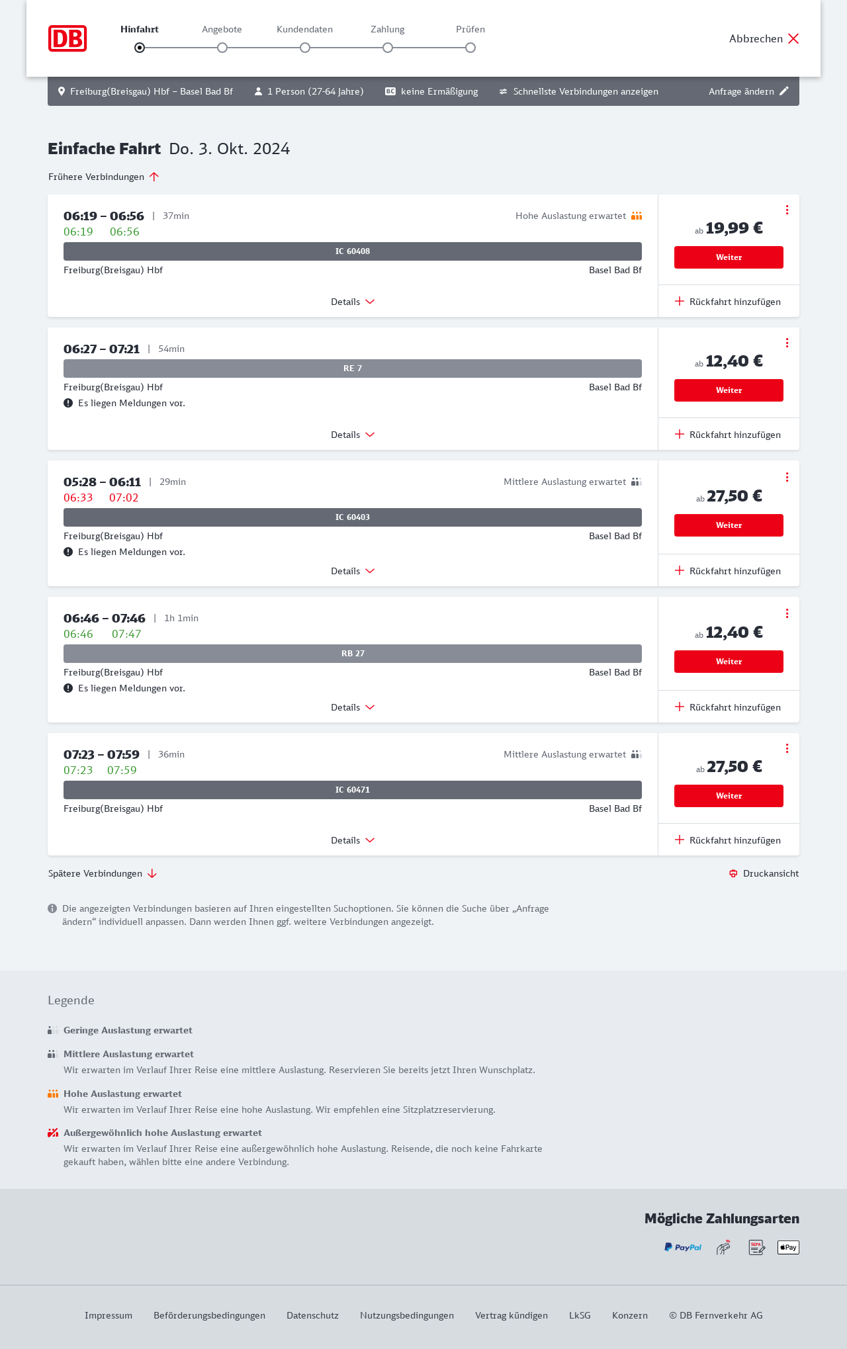847x1349 pixels.
Task: Click the PayPal payment icon
Action: tap(683, 1247)
